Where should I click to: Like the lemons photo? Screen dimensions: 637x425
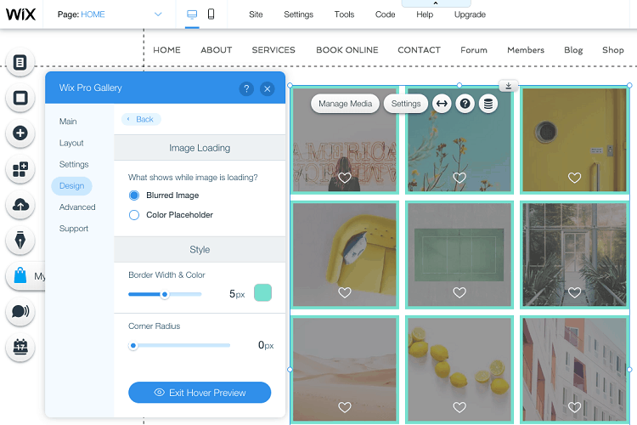pyautogui.click(x=459, y=407)
